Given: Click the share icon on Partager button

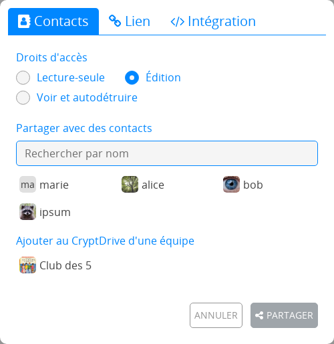Looking at the screenshot, I should 259,315.
